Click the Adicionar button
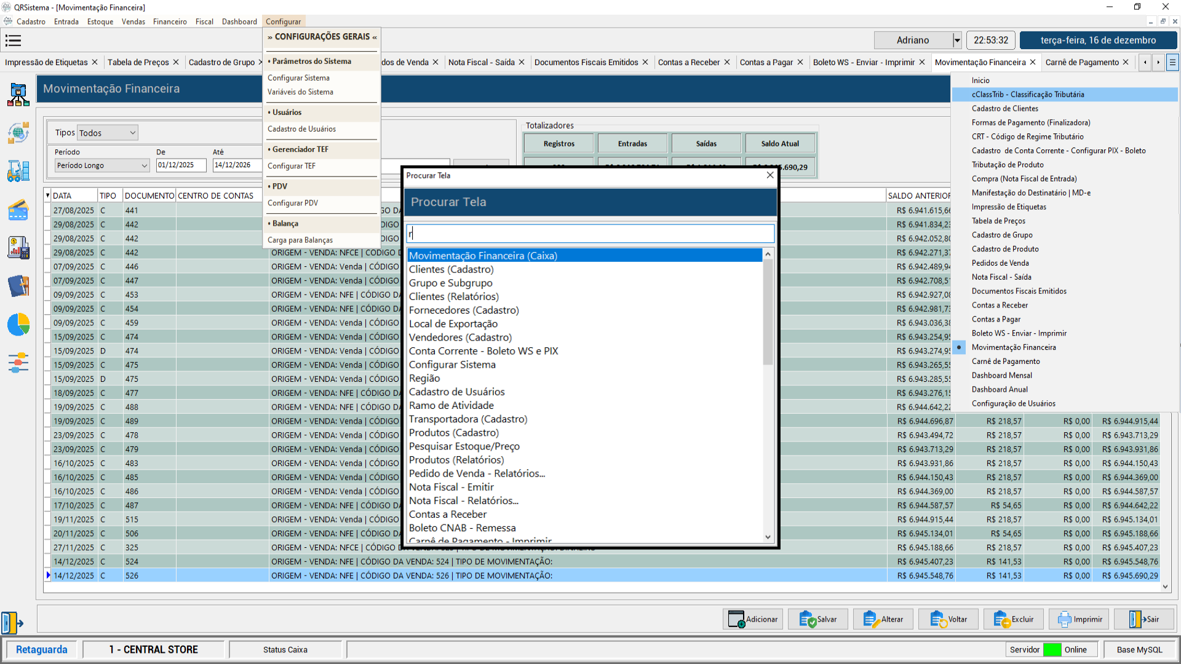The width and height of the screenshot is (1181, 664). pos(753,619)
